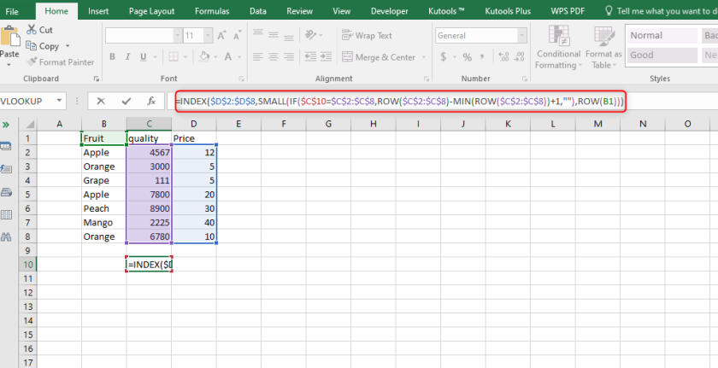Click the Insert Function fx icon
This screenshot has height=368, width=718.
(151, 101)
